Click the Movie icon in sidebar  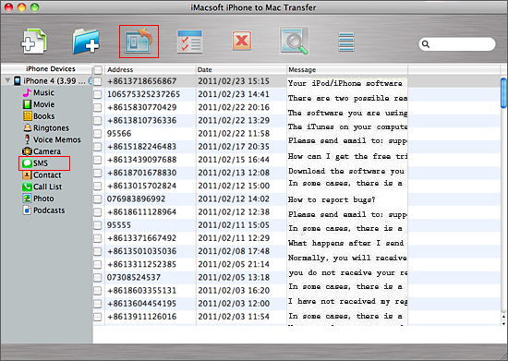coord(27,104)
